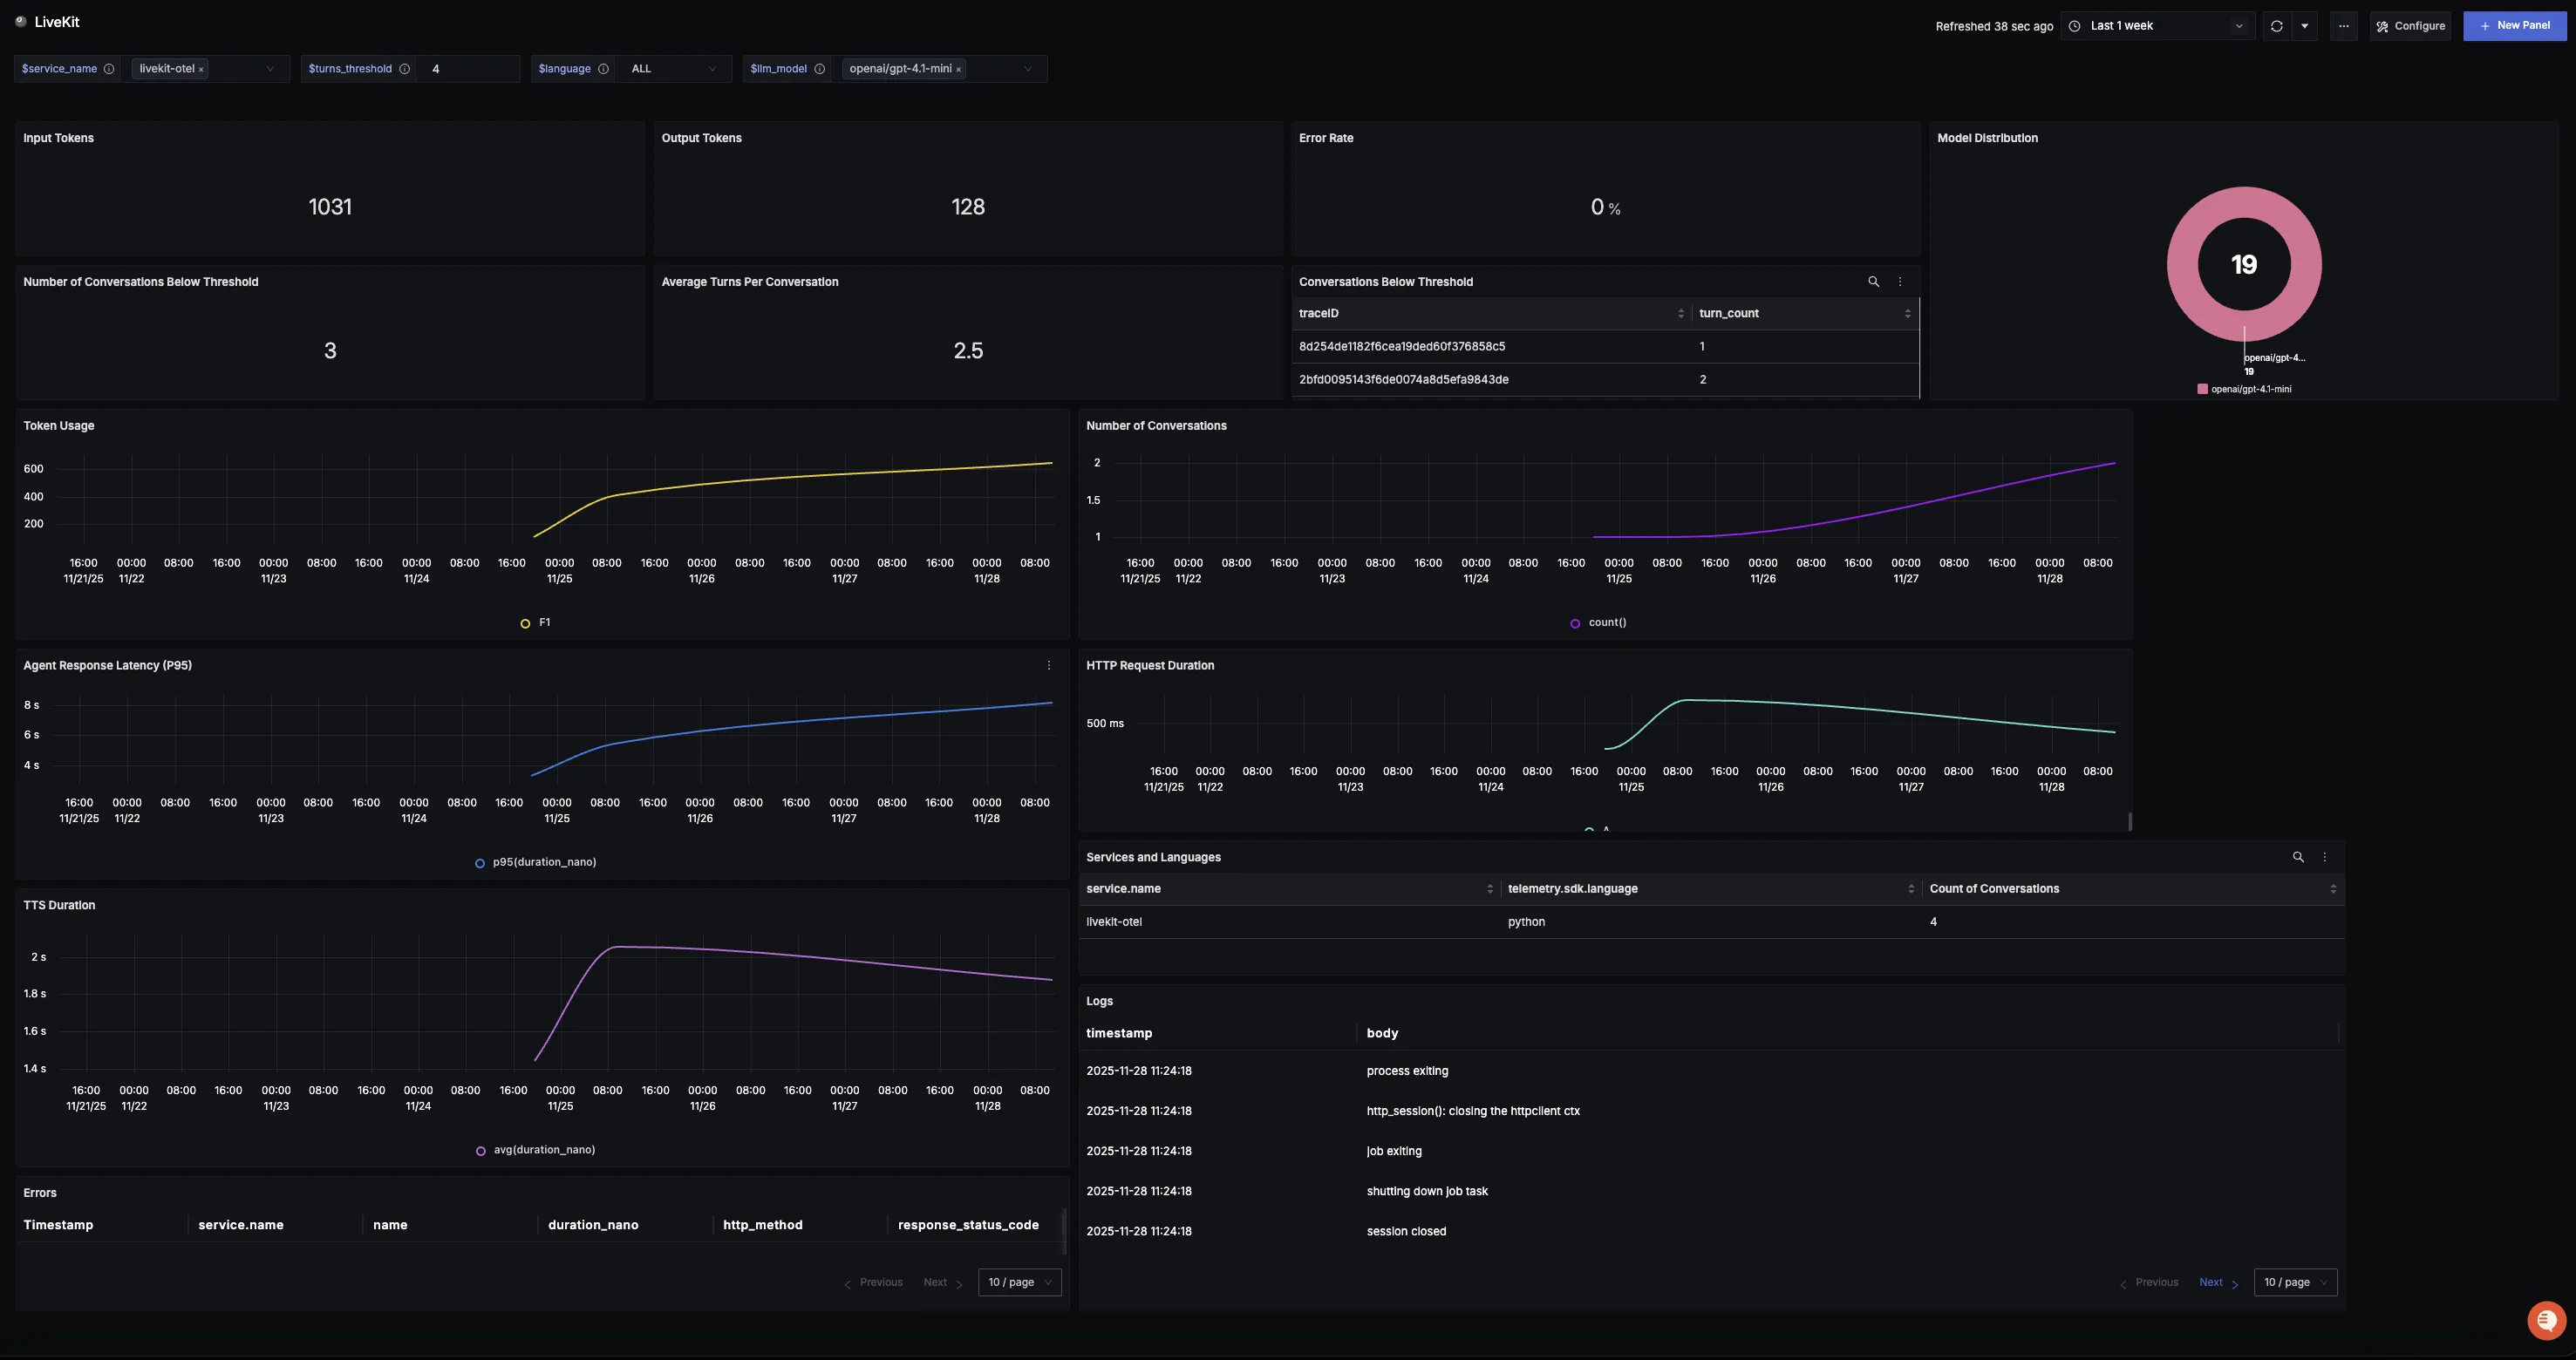Viewport: 2576px width, 1360px height.
Task: Open the Conversations Below Threshold panel menu
Action: (1899, 281)
